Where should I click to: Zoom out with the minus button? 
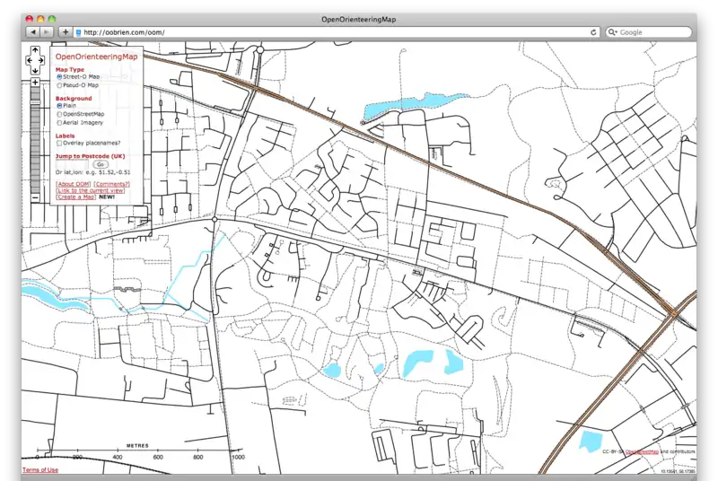(x=35, y=197)
